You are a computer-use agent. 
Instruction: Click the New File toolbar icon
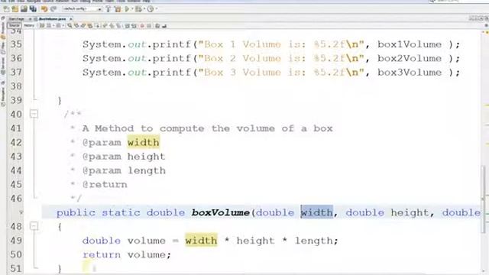[6, 9]
